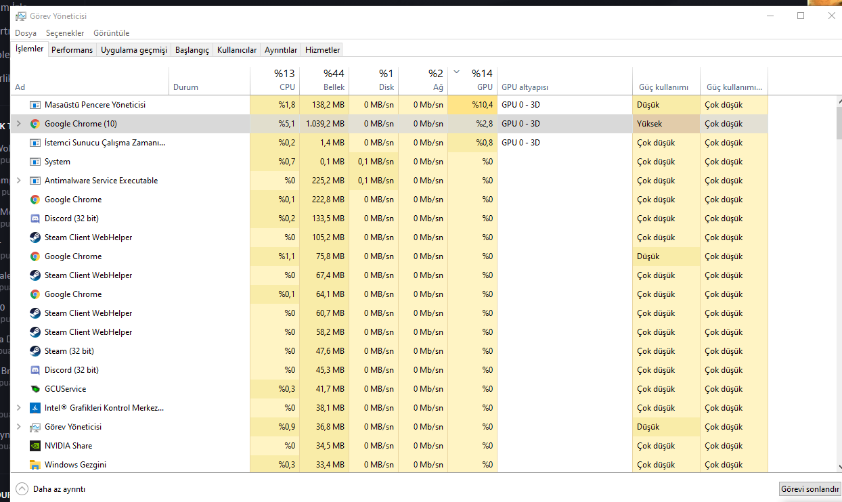Click the Masaüstü Pencere Yöneticisi process icon

35,105
